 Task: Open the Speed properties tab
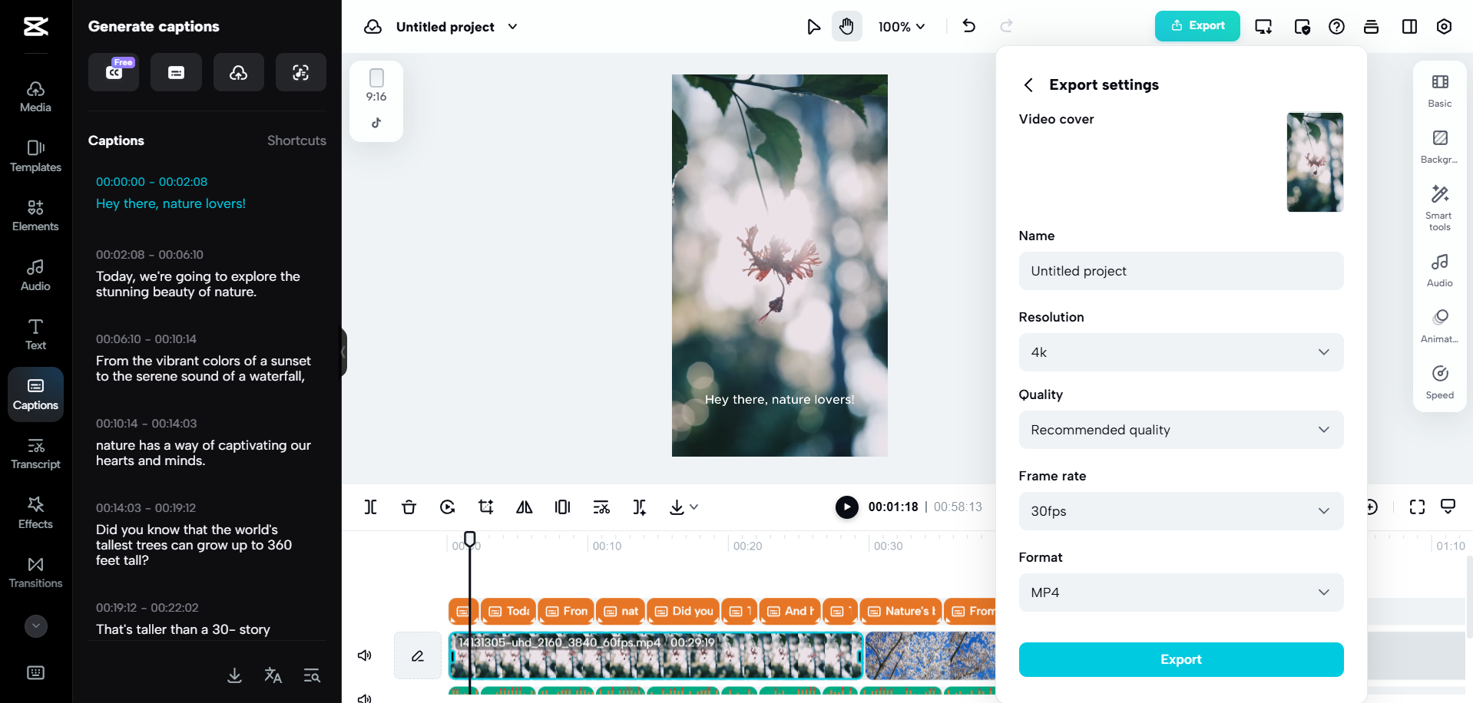1440,382
